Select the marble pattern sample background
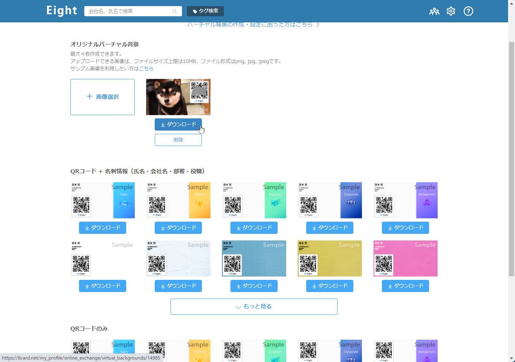Viewport: 515px width, 362px height. coord(178,258)
